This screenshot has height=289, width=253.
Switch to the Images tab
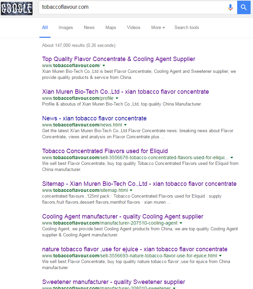[66, 27]
